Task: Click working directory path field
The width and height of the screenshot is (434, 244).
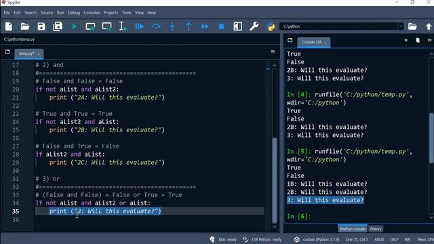Action: click(339, 26)
